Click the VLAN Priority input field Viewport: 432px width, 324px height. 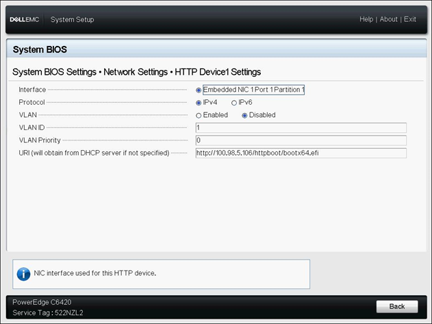click(x=301, y=140)
